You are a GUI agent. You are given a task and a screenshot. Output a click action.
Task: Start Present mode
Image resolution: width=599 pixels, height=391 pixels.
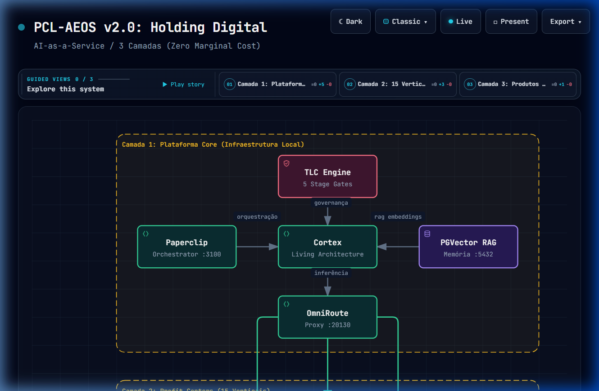(511, 22)
